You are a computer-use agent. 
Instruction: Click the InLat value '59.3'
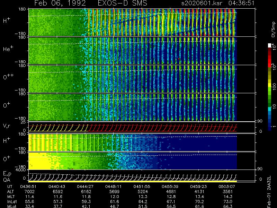coord(86,202)
